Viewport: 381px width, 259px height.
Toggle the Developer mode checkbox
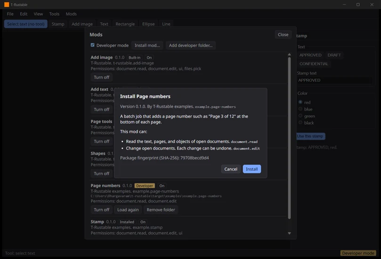click(93, 45)
